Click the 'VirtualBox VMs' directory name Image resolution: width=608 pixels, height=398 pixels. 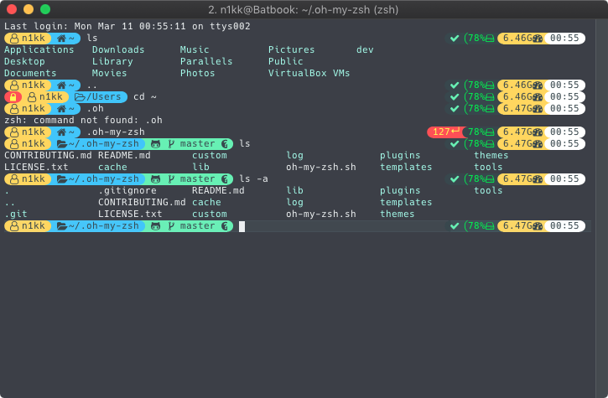(x=309, y=73)
